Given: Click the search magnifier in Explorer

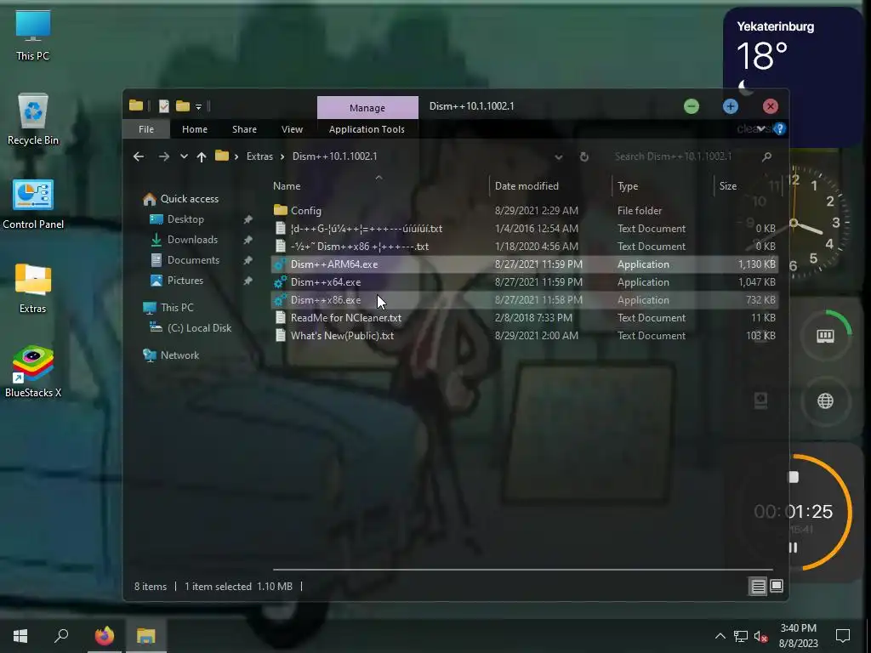Looking at the screenshot, I should tap(766, 156).
